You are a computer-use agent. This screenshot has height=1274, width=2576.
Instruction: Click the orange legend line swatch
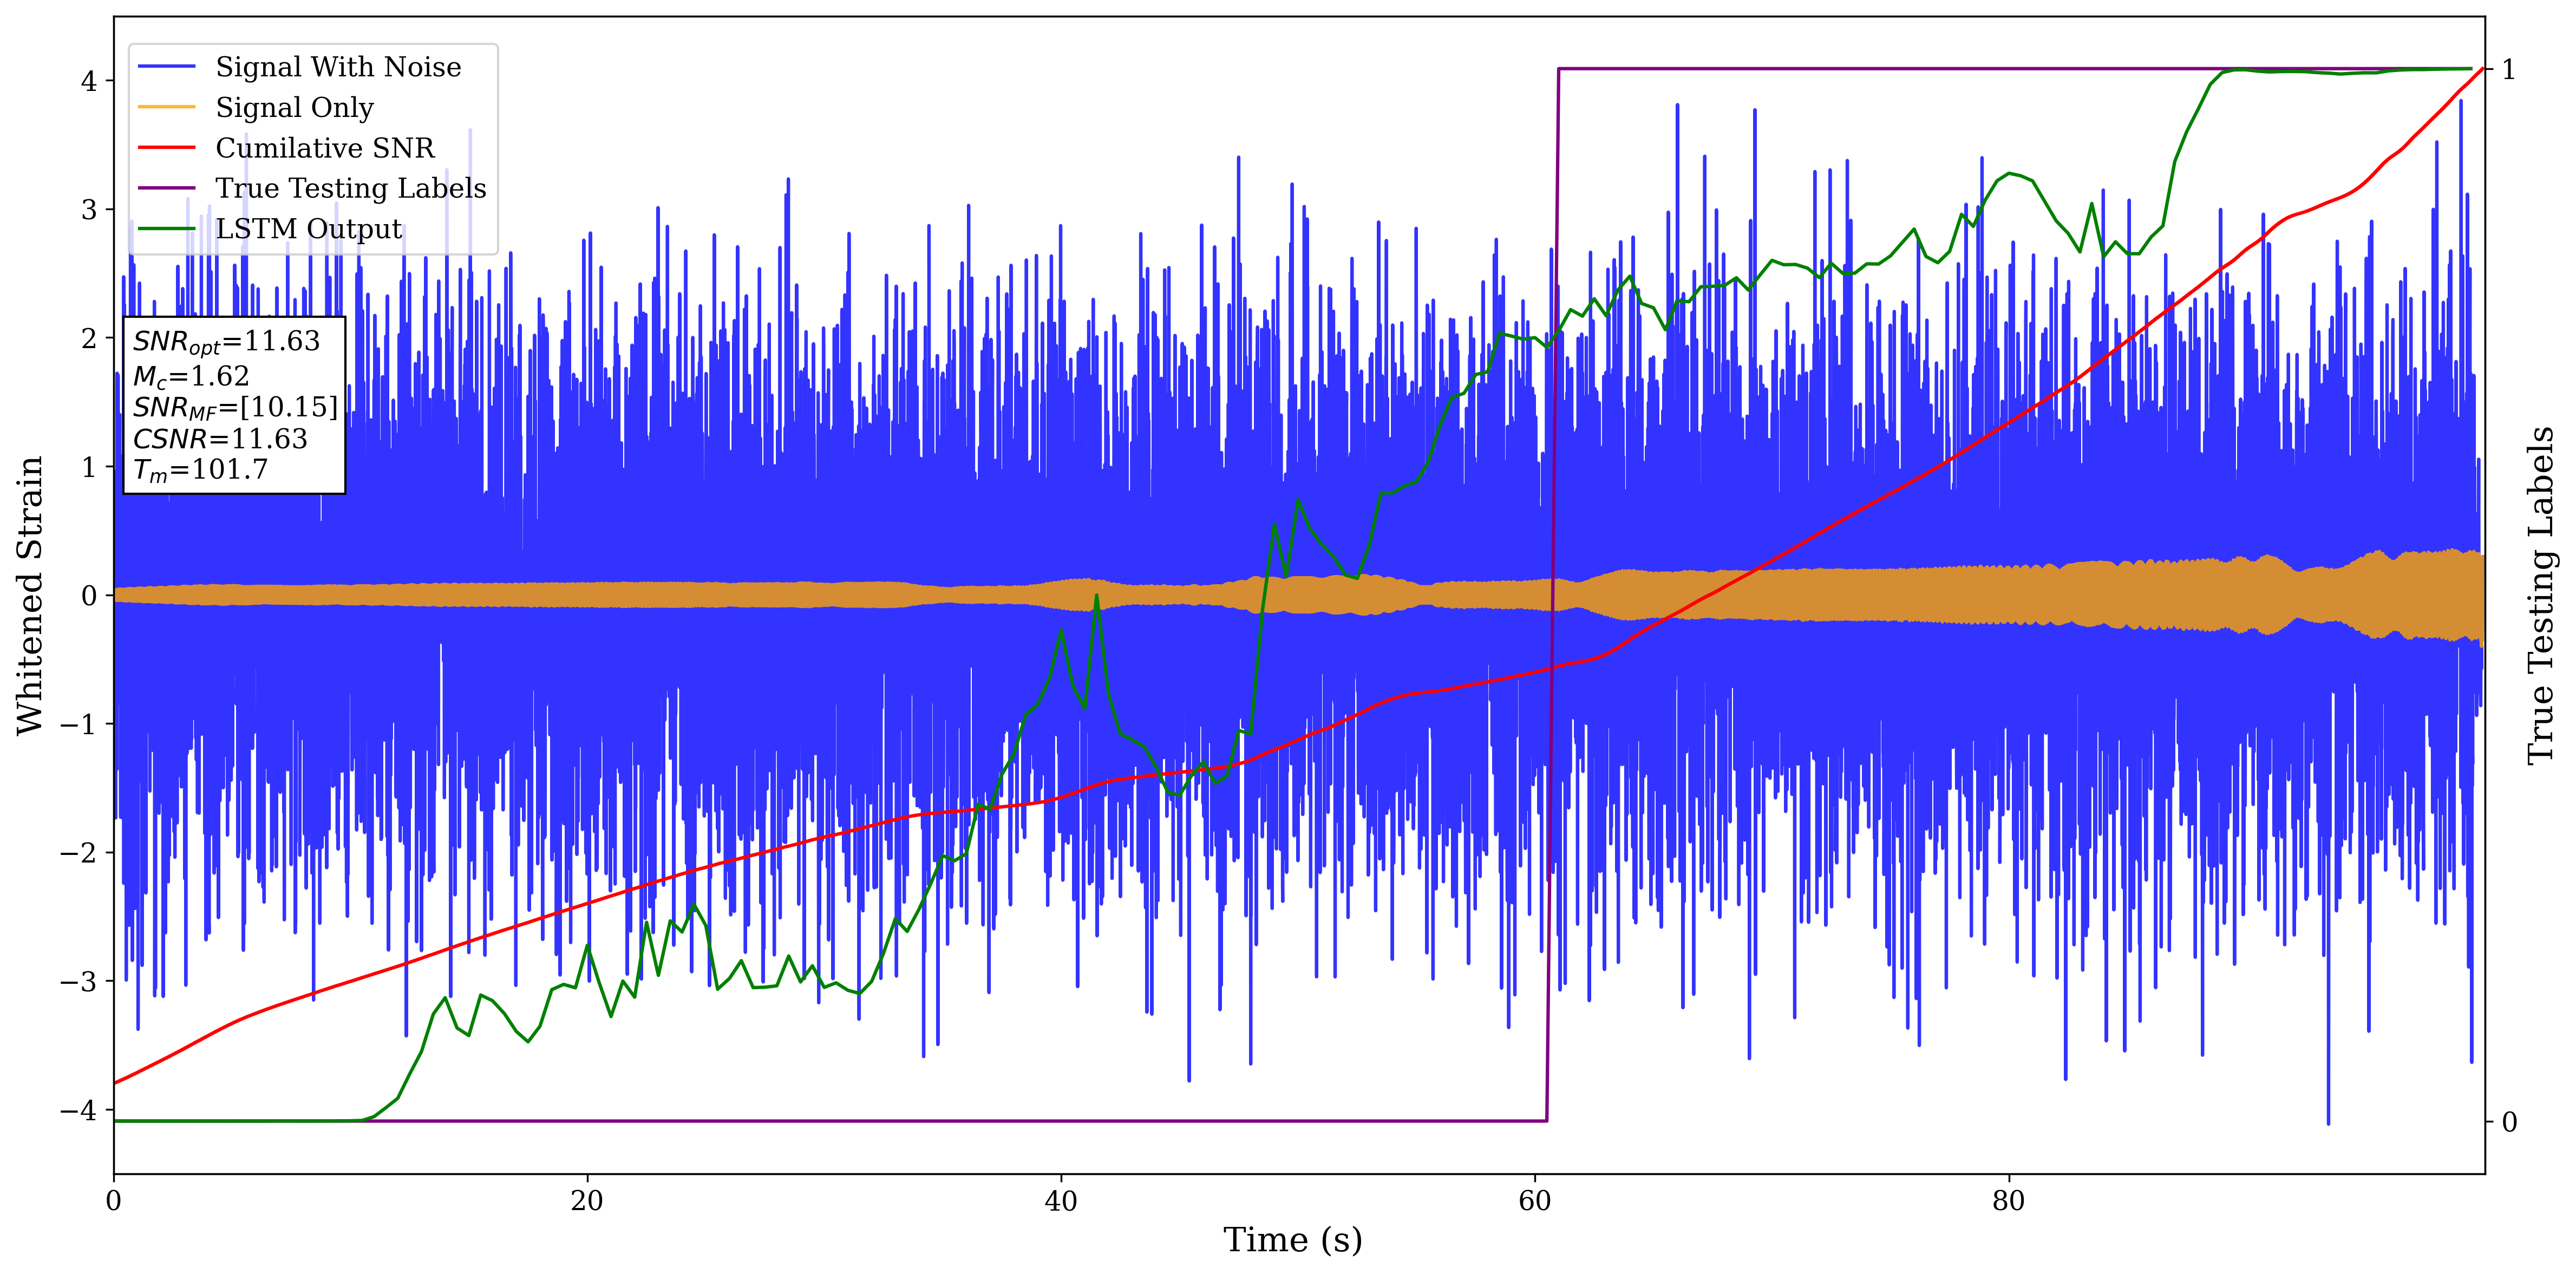166,107
